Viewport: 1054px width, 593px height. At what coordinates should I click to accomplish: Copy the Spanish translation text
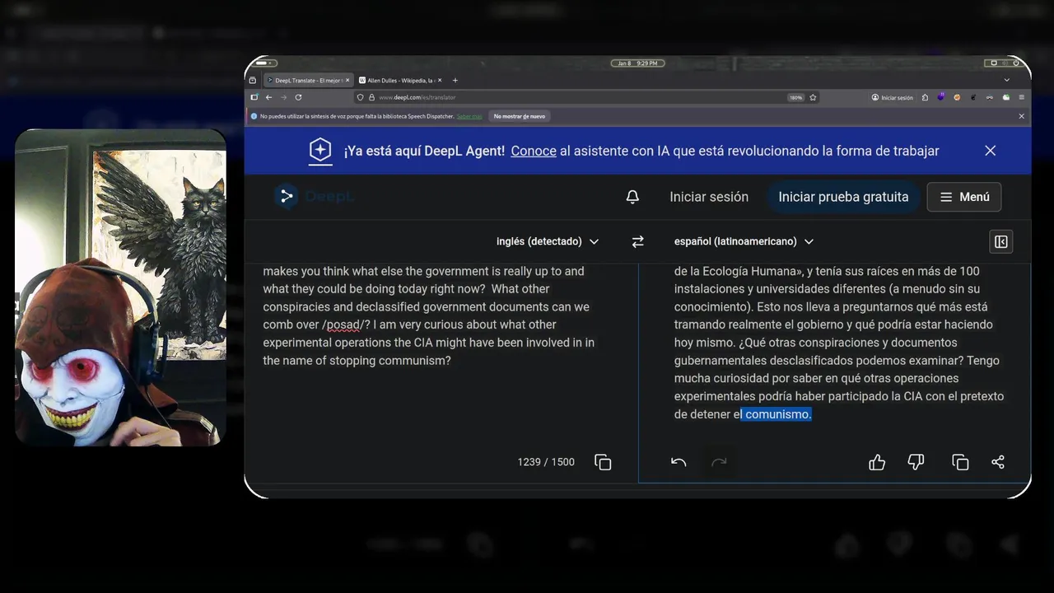(x=960, y=462)
